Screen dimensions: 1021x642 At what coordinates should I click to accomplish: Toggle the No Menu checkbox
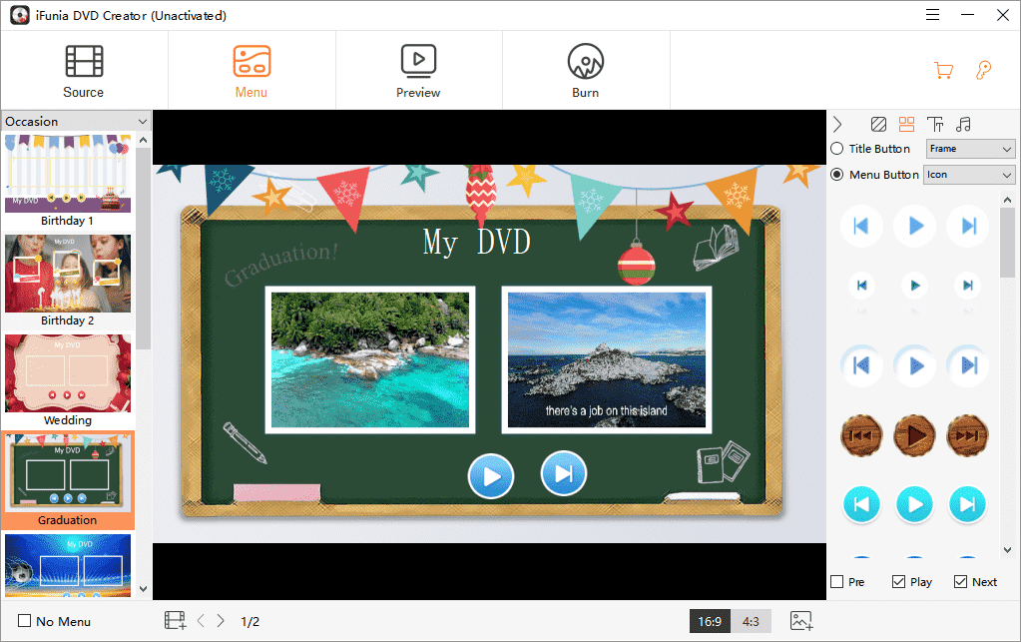[25, 621]
